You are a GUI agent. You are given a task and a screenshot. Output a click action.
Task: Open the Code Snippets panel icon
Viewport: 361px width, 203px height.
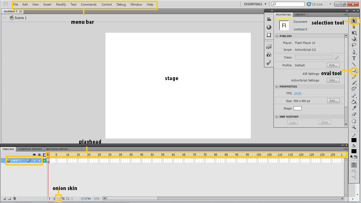point(269,47)
